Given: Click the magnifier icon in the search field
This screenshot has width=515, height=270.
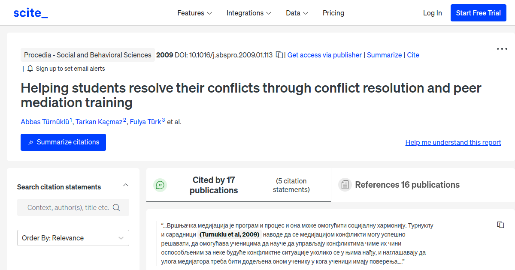Looking at the screenshot, I should coord(116,207).
